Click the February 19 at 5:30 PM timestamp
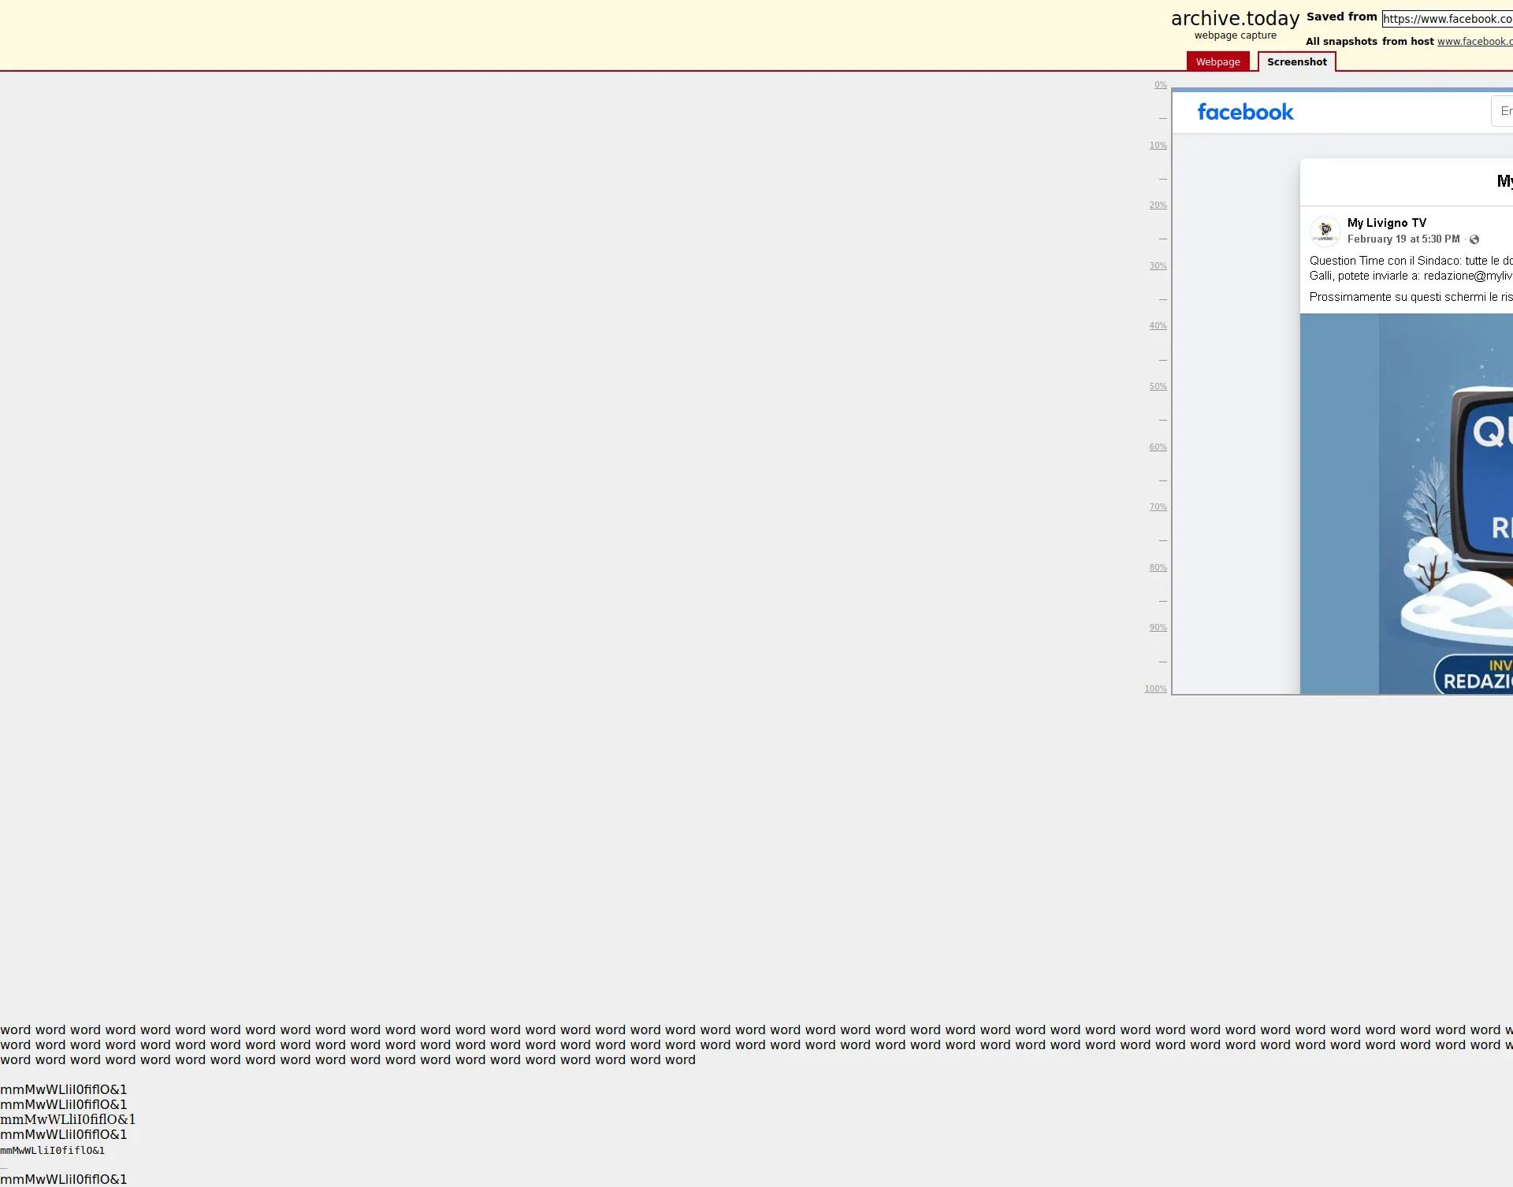The height and width of the screenshot is (1187, 1513). pyautogui.click(x=1403, y=239)
